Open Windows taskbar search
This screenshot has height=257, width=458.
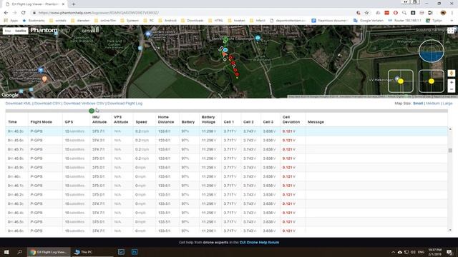coord(19,252)
